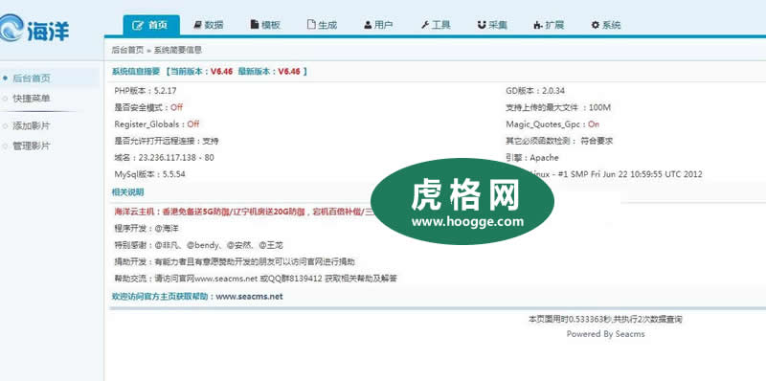Click the 后台首页 breadcrumb link
This screenshot has height=381, width=766.
click(128, 50)
